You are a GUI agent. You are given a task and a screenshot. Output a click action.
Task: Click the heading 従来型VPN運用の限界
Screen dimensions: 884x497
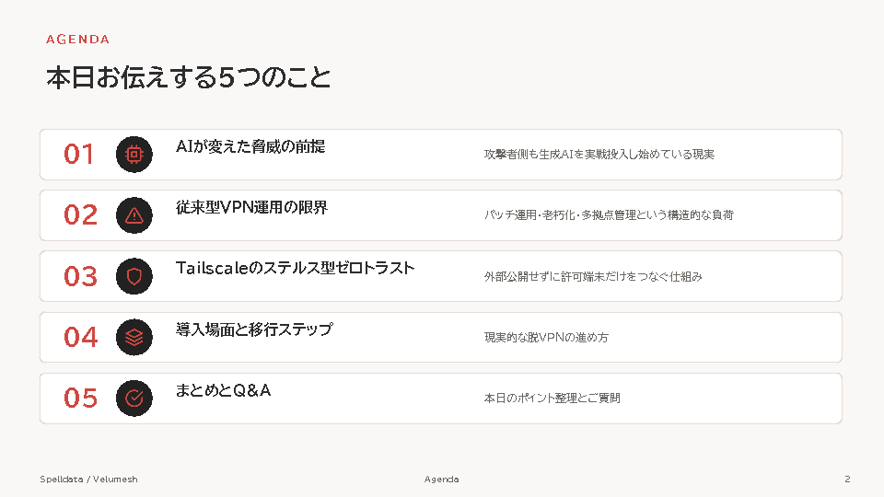[251, 207]
